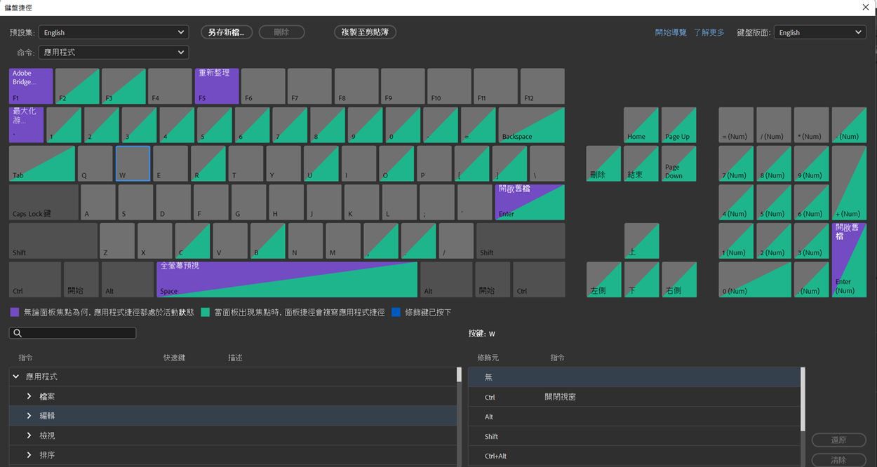
Task: Select the Ctrl+Alt modifier row
Action: point(634,456)
